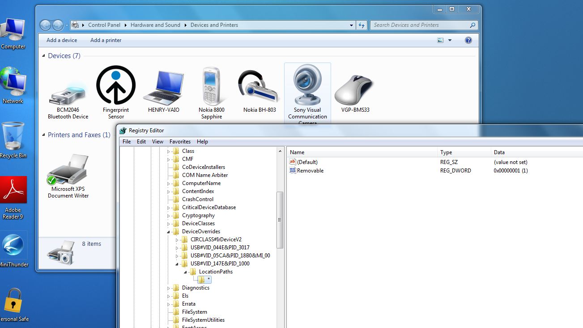Click the Refresh button beside address bar
The image size is (583, 328).
click(362, 25)
